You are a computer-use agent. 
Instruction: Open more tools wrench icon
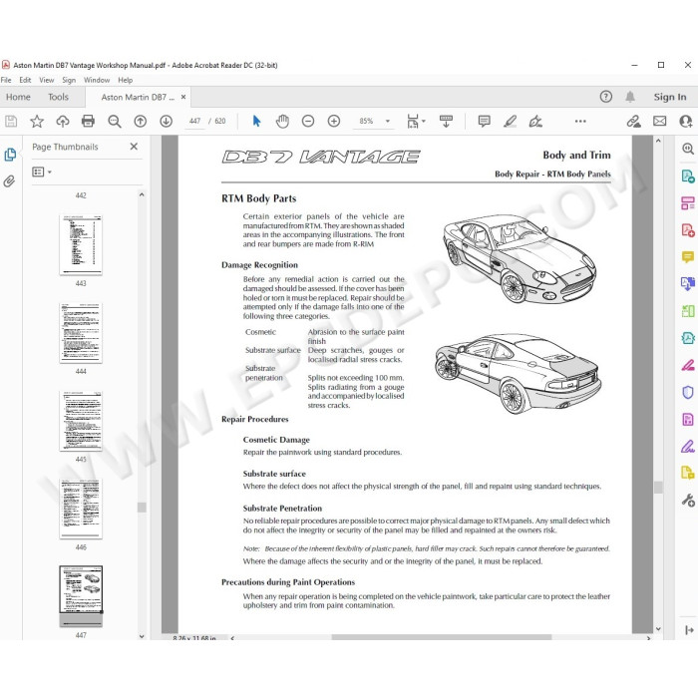[x=688, y=501]
